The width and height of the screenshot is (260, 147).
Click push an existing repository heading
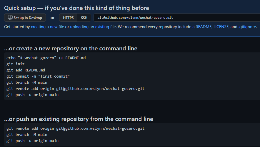(79, 119)
